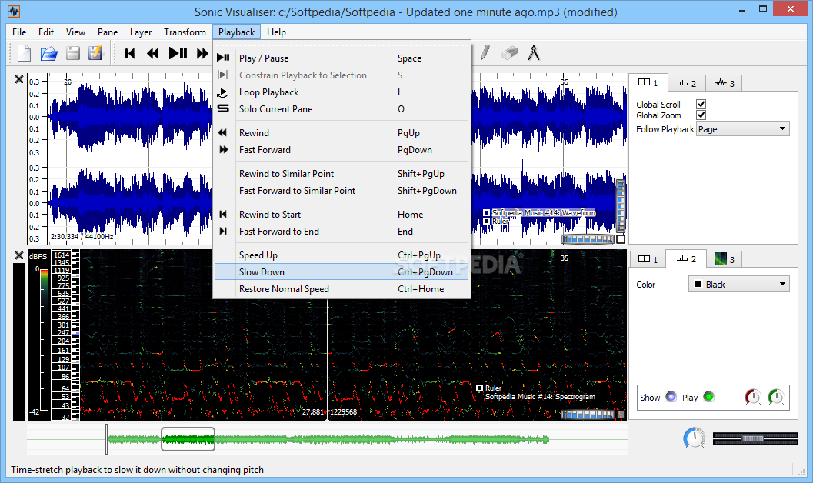Click the main volume level meter
The width and height of the screenshot is (813, 483).
click(x=755, y=438)
